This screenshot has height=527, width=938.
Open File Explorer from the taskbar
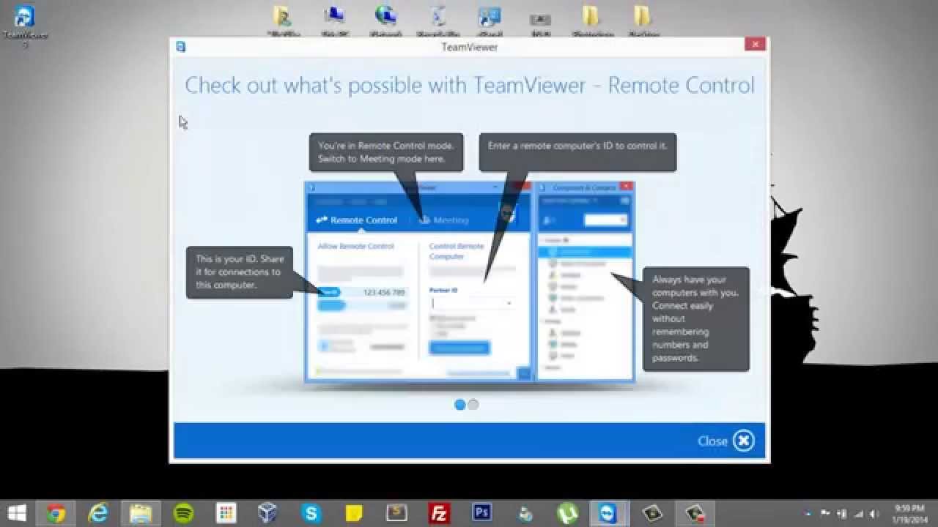[141, 513]
